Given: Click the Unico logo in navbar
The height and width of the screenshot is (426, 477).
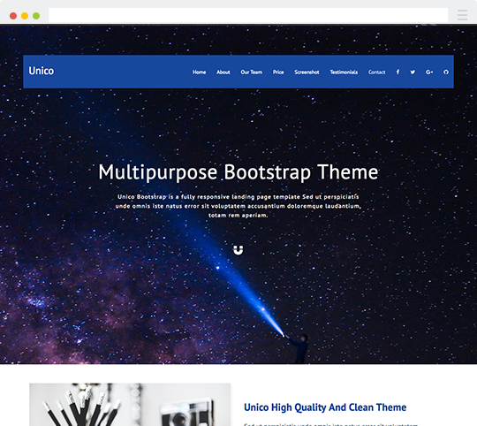Looking at the screenshot, I should click(x=41, y=71).
